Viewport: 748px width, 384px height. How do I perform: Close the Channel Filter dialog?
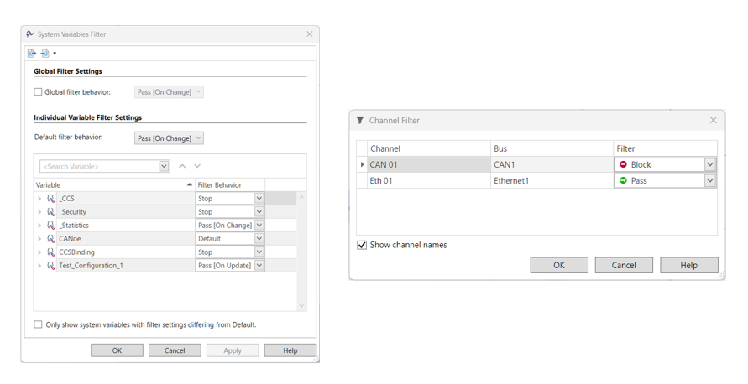(714, 120)
